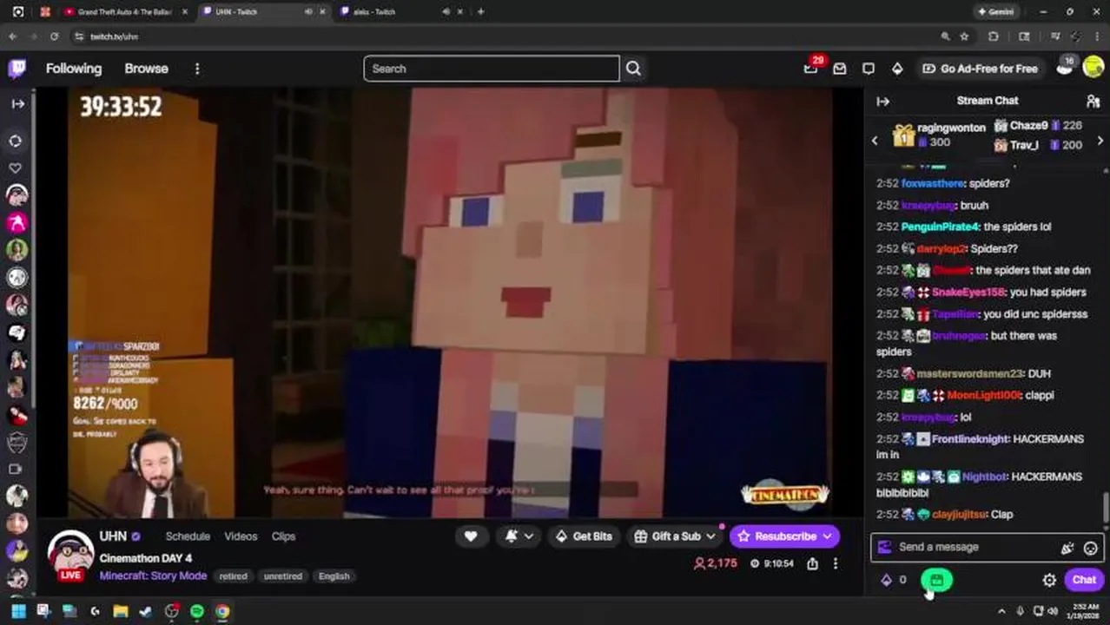Click the address bar URL twitch.tv/uhn
Viewport: 1110px width, 625px height.
coord(114,36)
